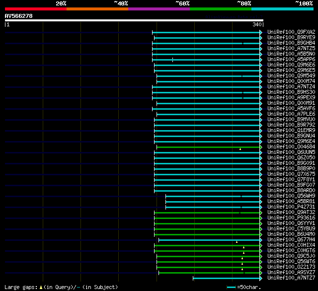Click the white AV566278 query bar
This screenshot has width=318, height=291.
134,20
